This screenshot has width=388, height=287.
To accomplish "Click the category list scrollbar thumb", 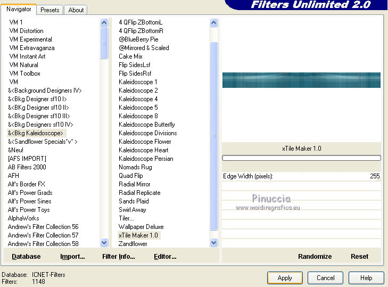I will 104,43.
